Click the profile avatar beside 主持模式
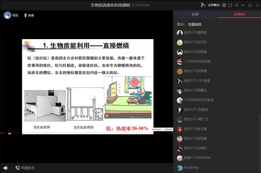This screenshot has width=261, height=173. (203, 5)
